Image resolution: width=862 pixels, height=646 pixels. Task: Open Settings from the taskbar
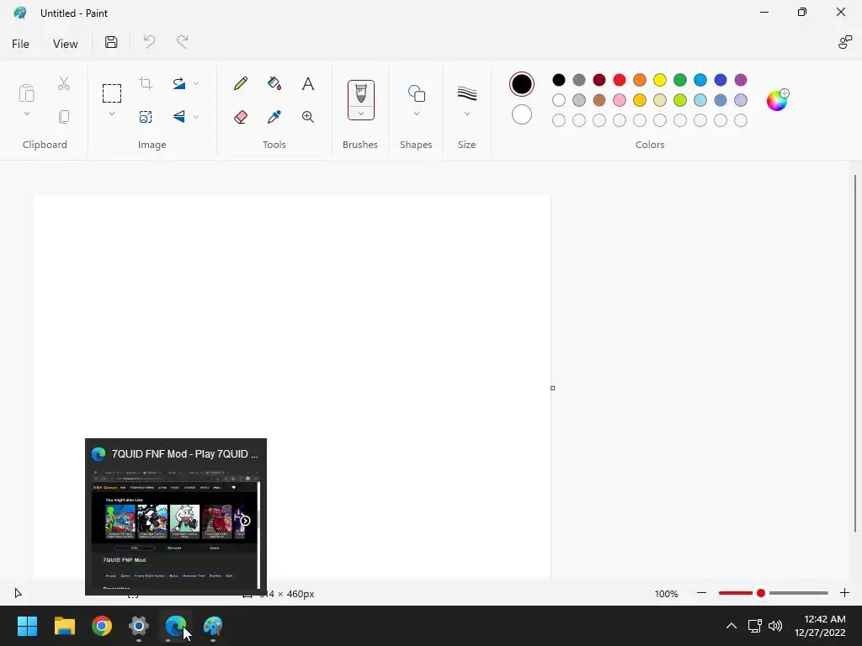pos(139,626)
